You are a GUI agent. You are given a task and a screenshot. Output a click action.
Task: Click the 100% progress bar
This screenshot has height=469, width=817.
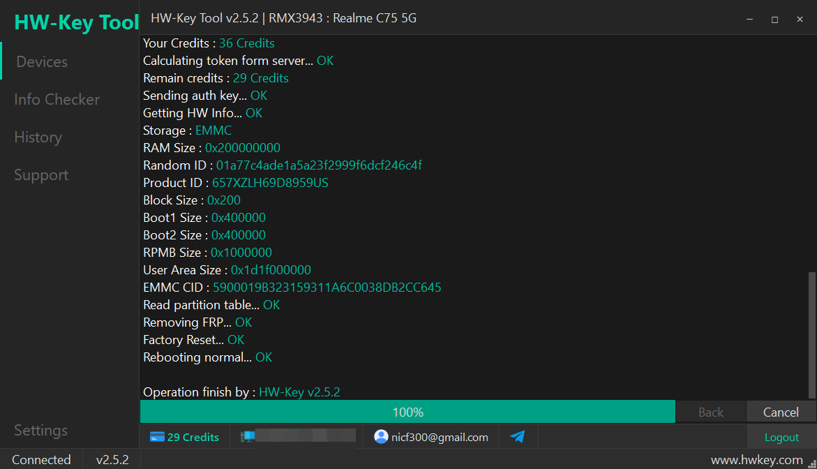pos(407,412)
